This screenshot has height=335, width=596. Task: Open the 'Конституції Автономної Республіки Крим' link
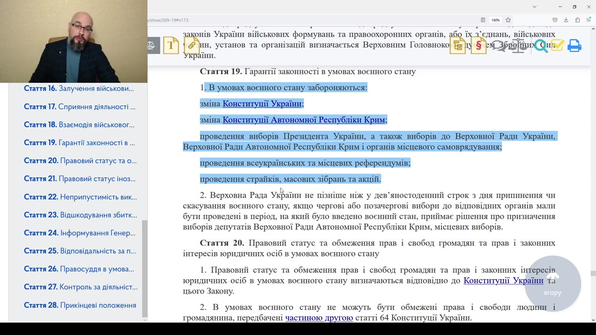click(304, 120)
